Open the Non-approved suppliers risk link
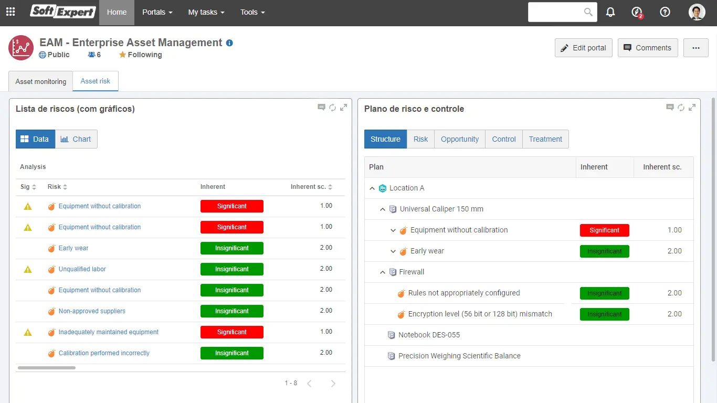The width and height of the screenshot is (717, 403). [x=92, y=311]
